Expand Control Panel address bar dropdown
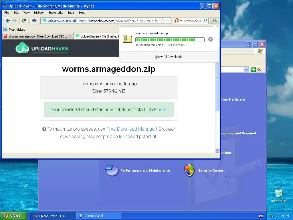The height and width of the screenshot is (220, 293). tap(246, 70)
